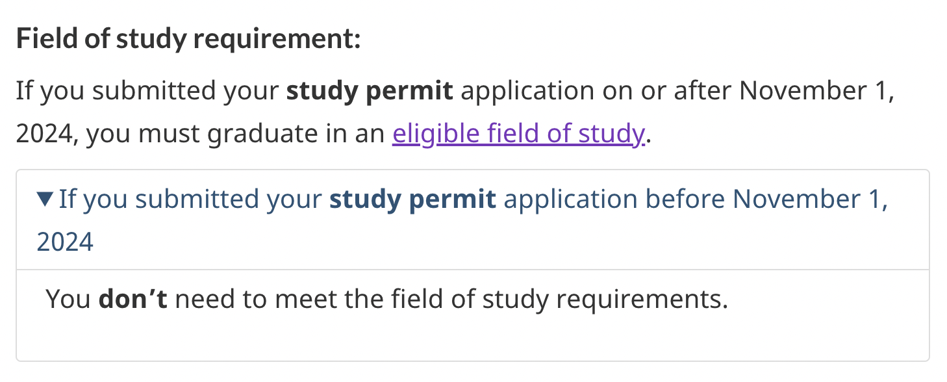Click "2024" on the expander title's second line
Viewport: 947px width, 382px height.
pyautogui.click(x=65, y=242)
